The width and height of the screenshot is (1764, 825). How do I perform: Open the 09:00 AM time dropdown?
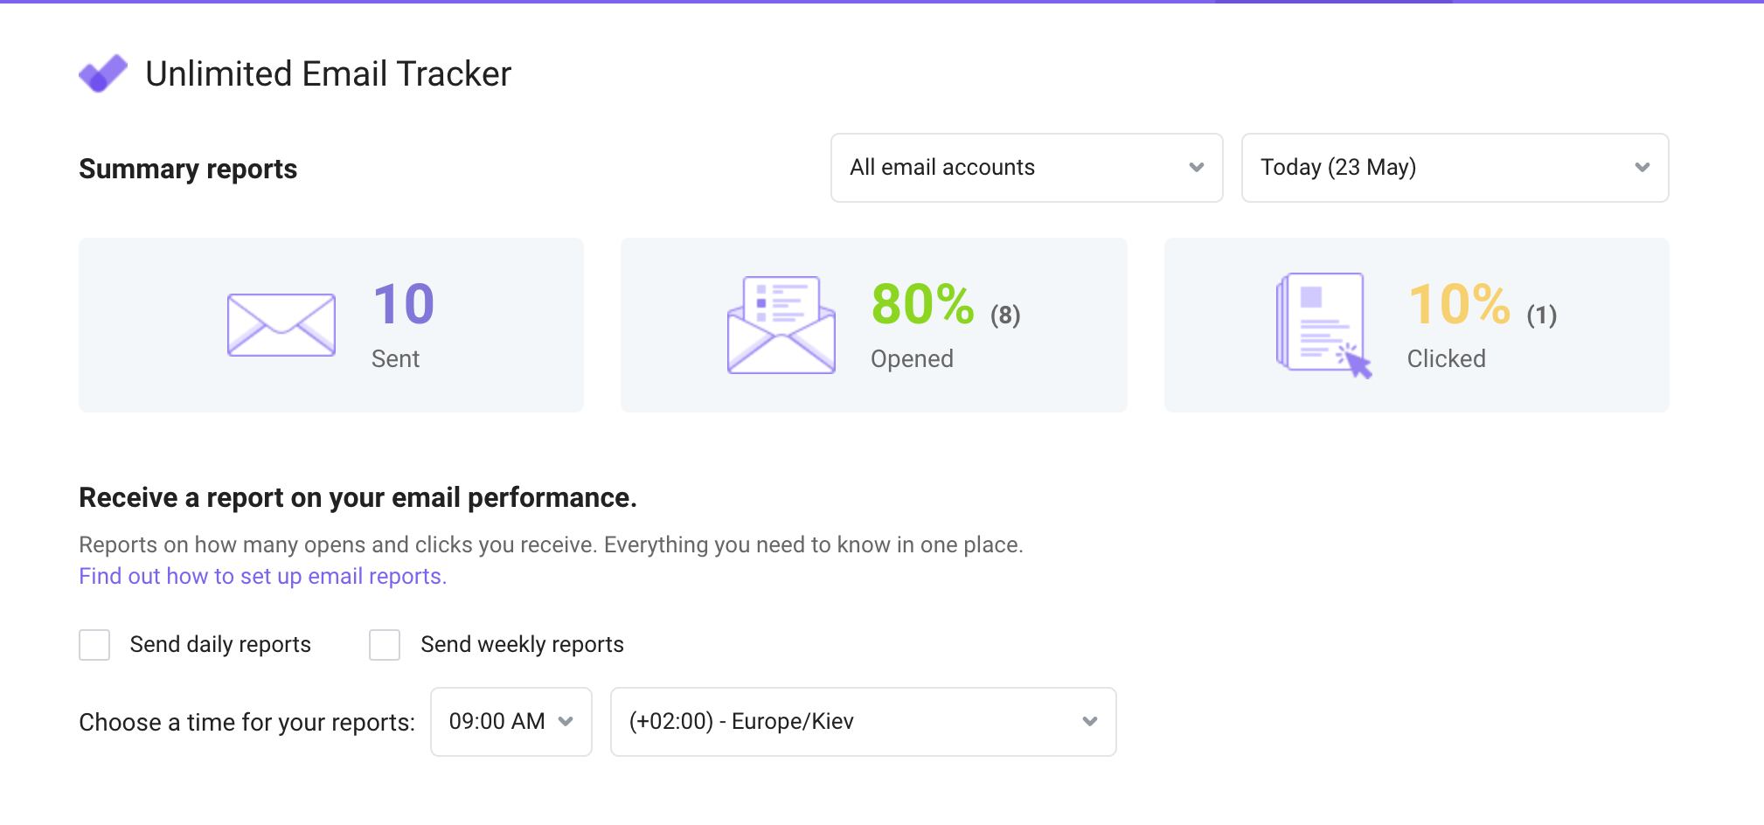pyautogui.click(x=510, y=722)
